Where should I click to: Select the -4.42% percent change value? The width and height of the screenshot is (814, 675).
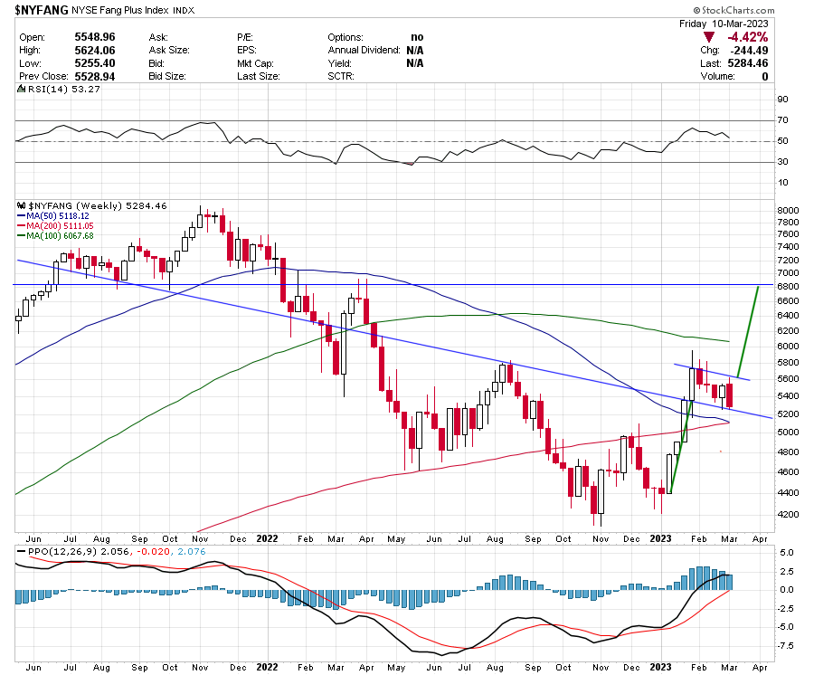point(748,37)
